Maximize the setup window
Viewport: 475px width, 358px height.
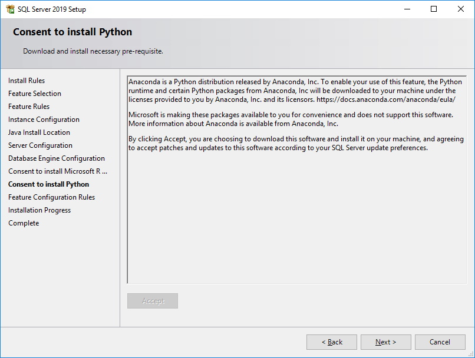coord(434,9)
